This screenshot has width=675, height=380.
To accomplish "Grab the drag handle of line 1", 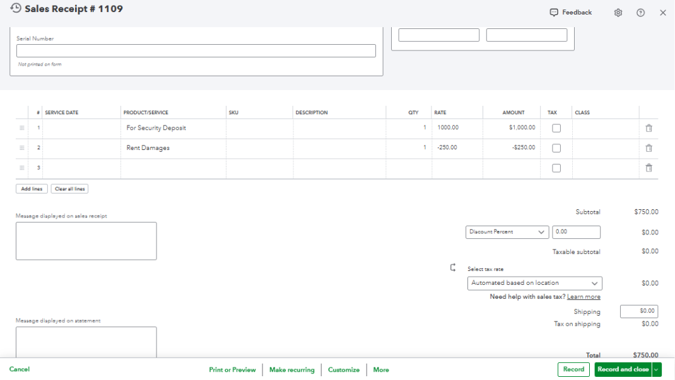I will coord(22,128).
